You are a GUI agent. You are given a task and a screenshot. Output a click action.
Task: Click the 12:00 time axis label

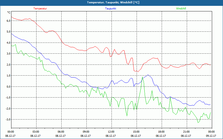[x=111, y=132]
